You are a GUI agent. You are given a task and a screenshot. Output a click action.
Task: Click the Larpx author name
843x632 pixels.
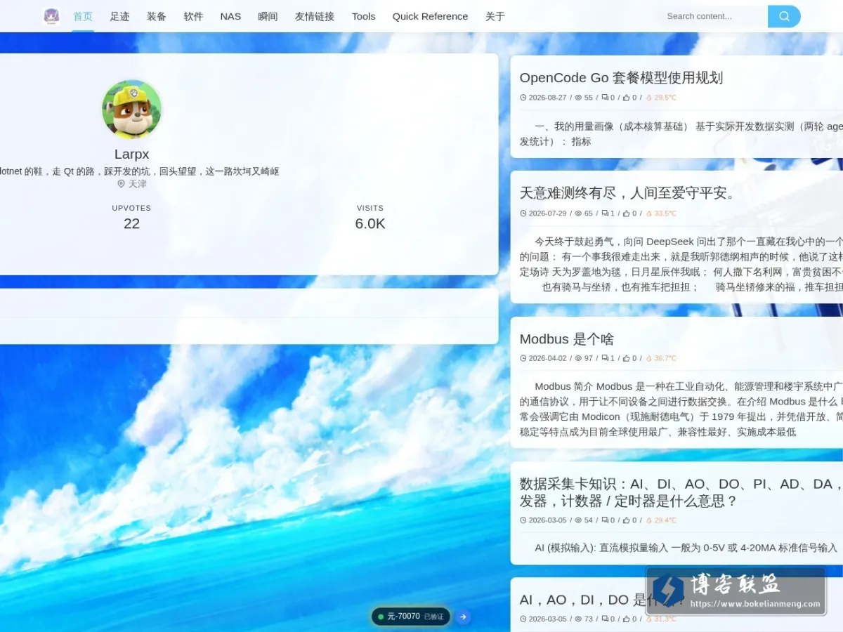click(x=132, y=154)
